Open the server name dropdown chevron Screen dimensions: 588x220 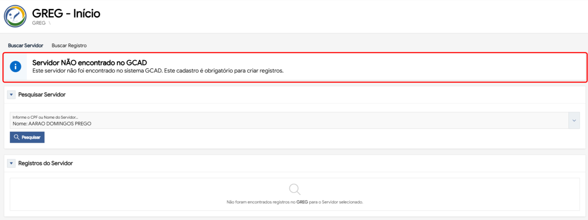tap(574, 120)
